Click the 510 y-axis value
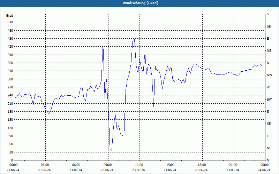 10,22
